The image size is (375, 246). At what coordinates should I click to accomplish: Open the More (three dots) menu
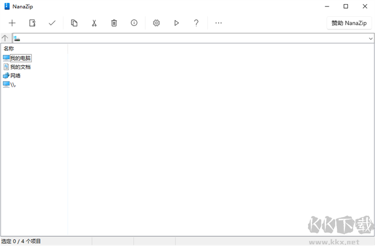pyautogui.click(x=218, y=23)
